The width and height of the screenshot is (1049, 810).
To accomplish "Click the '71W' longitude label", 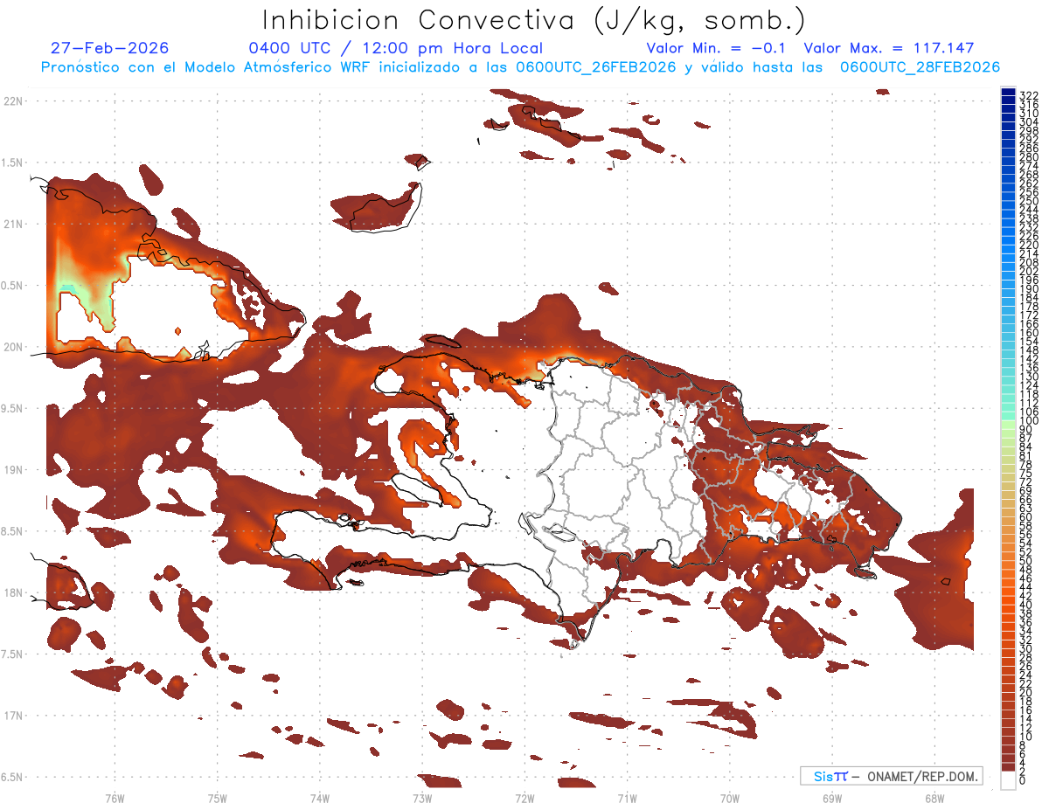I will 627,798.
